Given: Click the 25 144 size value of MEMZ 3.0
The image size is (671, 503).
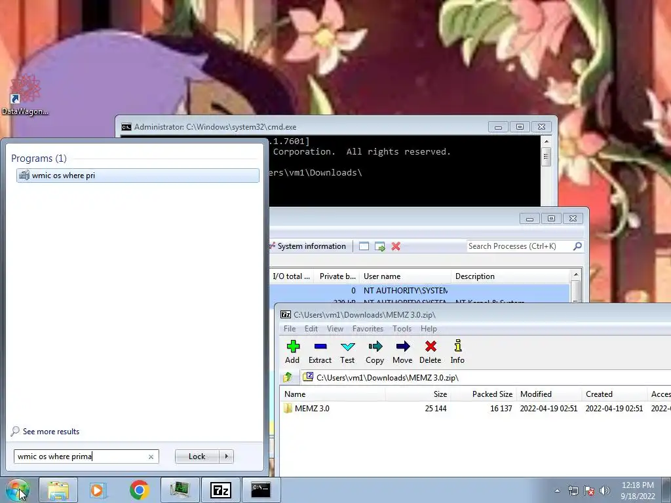Looking at the screenshot, I should tap(436, 409).
